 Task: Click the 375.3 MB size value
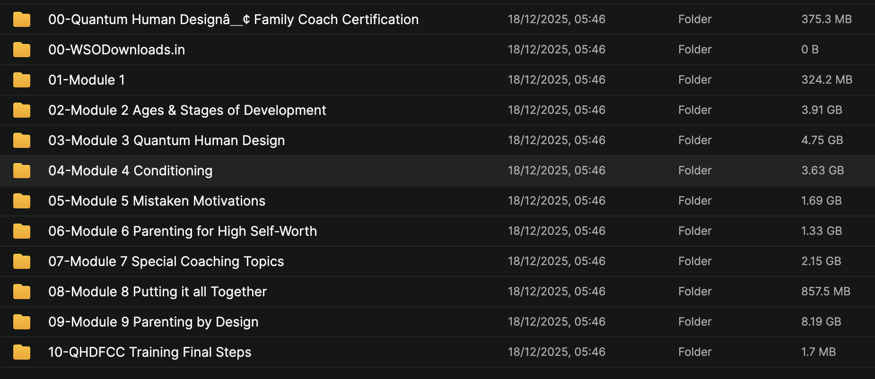point(826,19)
